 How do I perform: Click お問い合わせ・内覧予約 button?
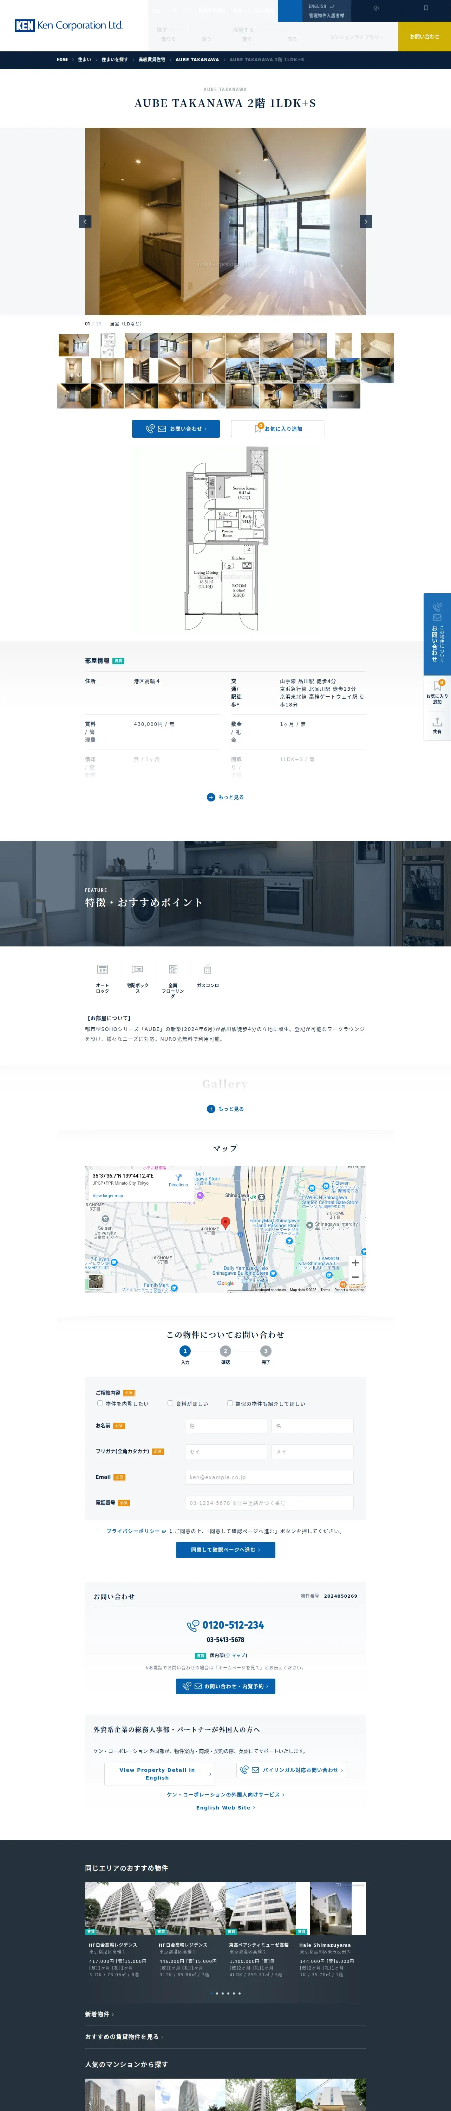coord(225,1686)
